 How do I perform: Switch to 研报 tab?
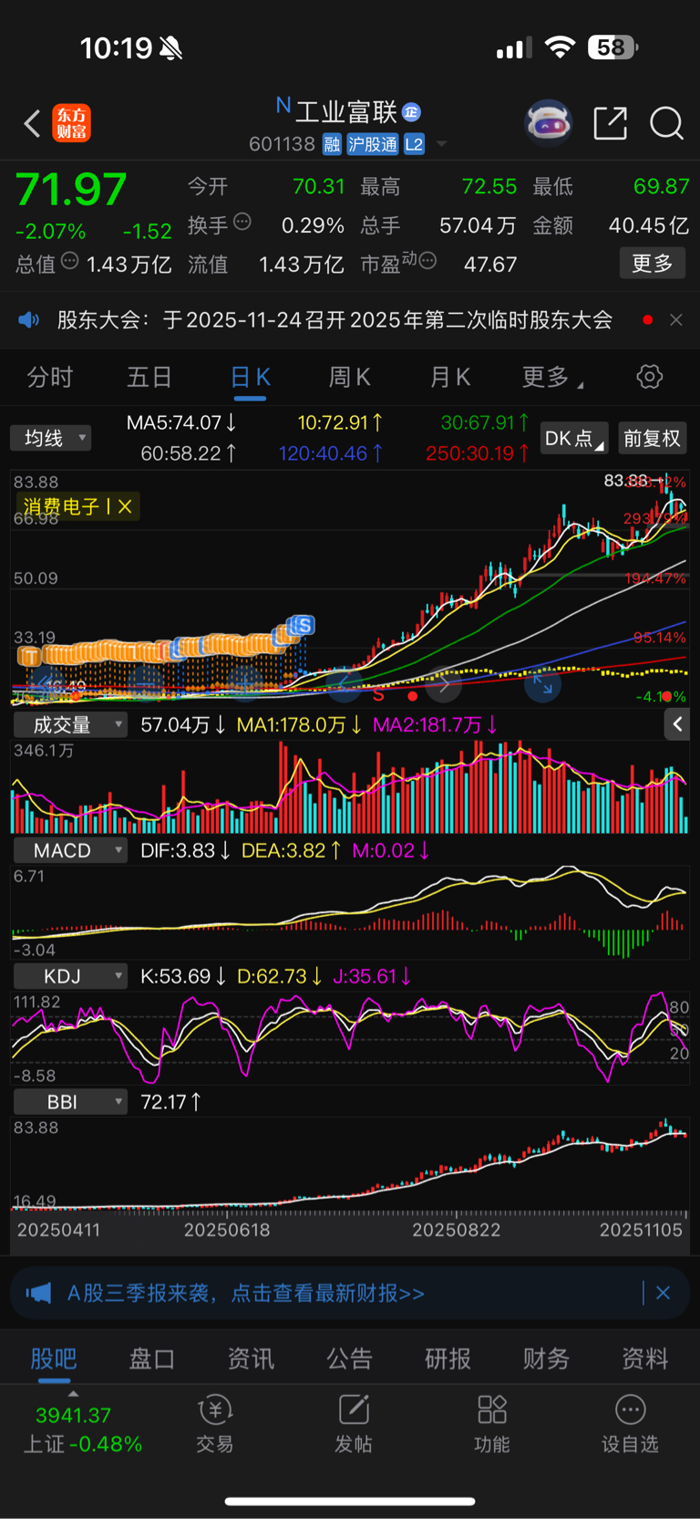[448, 1358]
